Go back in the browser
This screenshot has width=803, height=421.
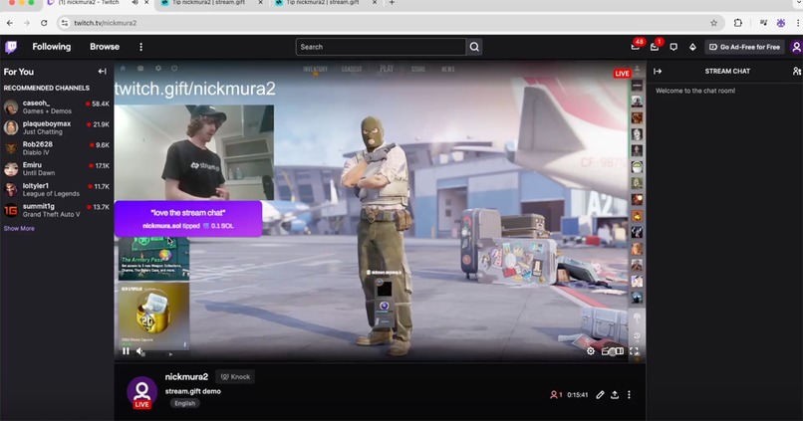click(10, 23)
